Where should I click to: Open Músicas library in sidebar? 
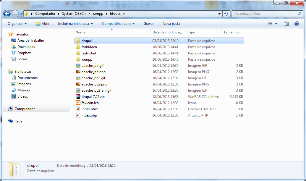click(24, 90)
